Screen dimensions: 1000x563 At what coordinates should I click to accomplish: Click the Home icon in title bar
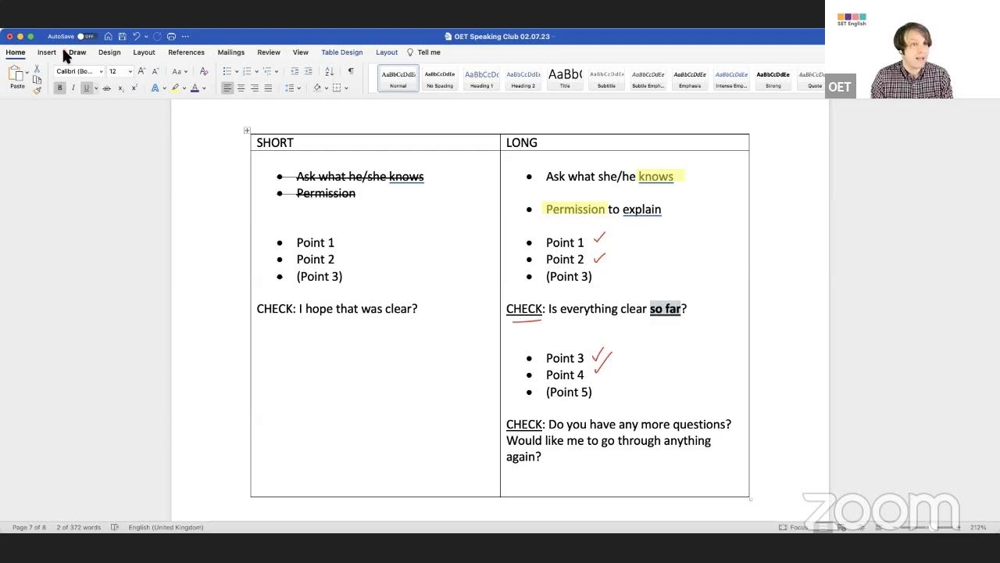tap(108, 36)
